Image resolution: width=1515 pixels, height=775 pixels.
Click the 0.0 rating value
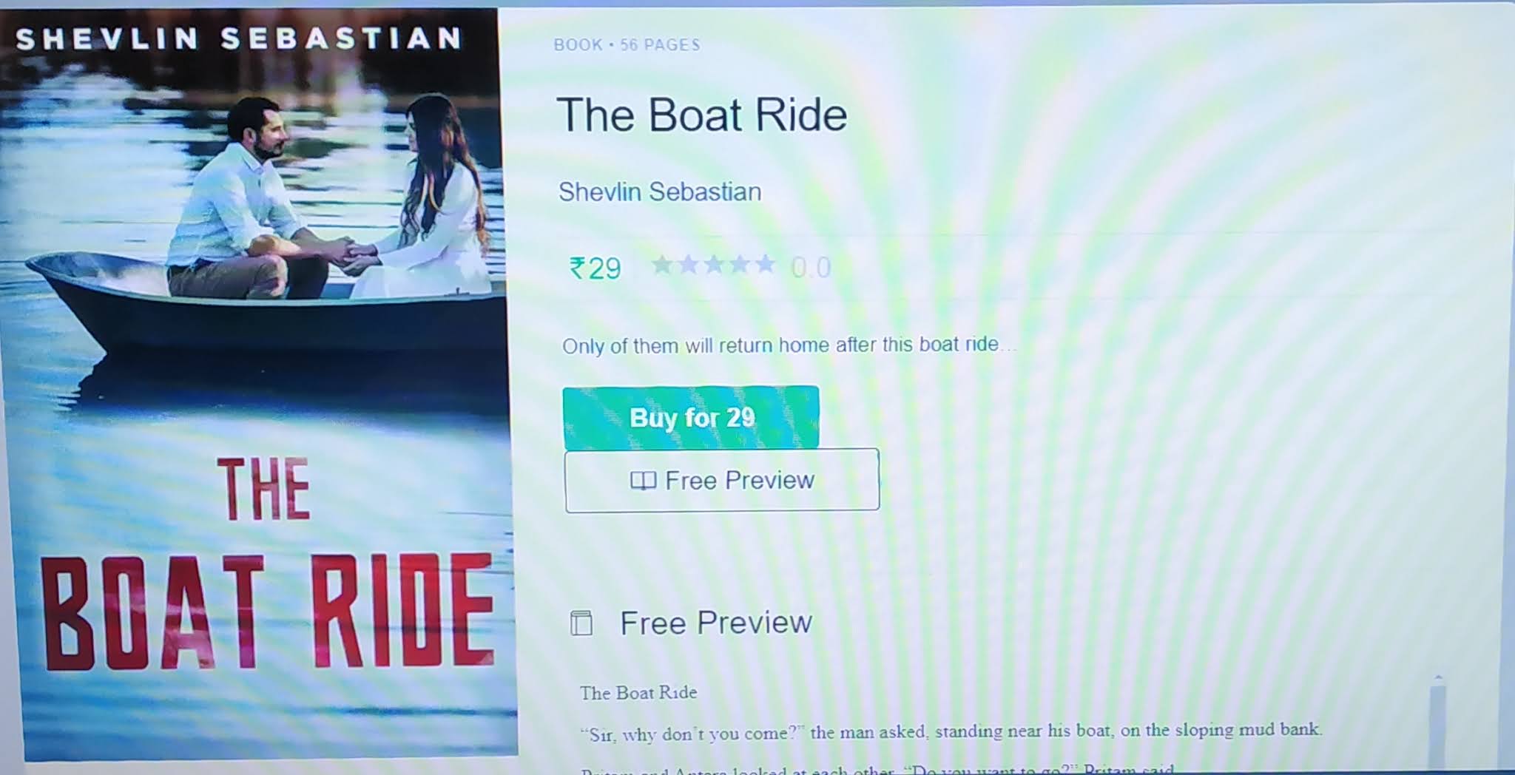[x=811, y=267]
